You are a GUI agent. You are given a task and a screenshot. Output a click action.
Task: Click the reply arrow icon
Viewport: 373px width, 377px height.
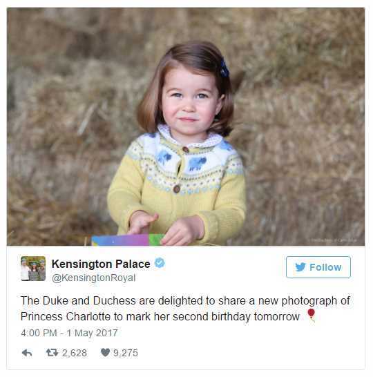click(27, 353)
